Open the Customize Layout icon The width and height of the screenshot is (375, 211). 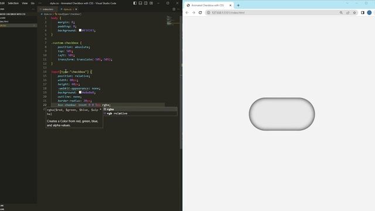[151, 3]
